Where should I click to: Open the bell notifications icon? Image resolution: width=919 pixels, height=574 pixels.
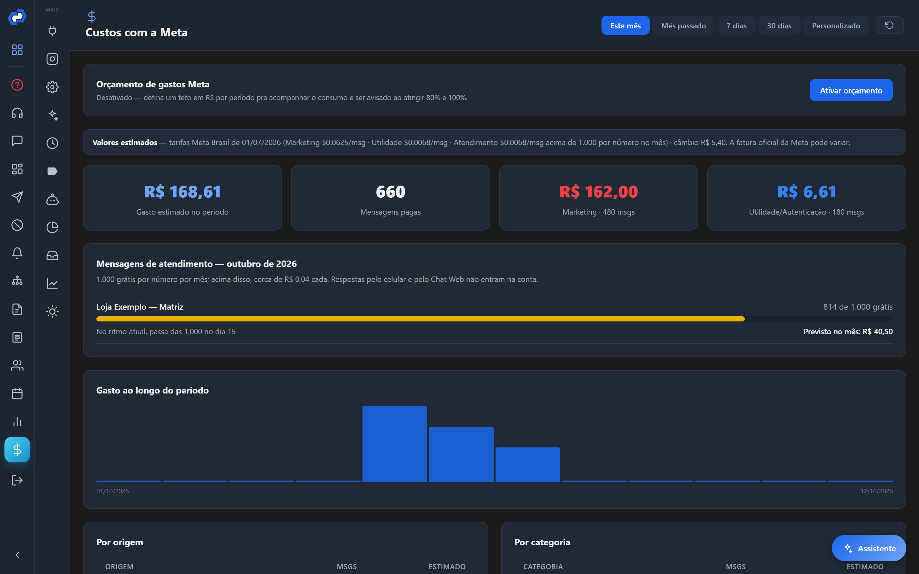[17, 253]
